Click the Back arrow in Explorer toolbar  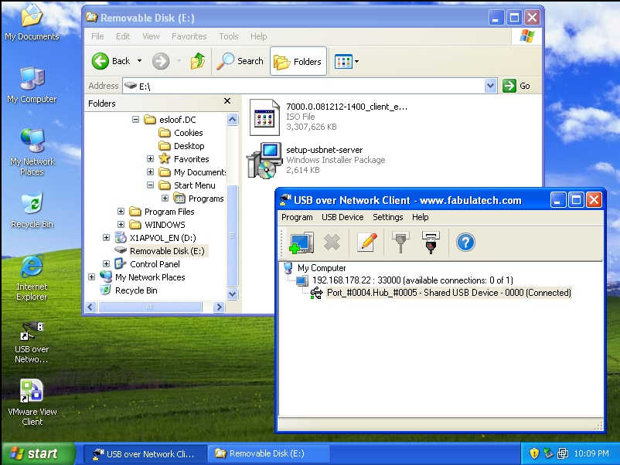100,61
